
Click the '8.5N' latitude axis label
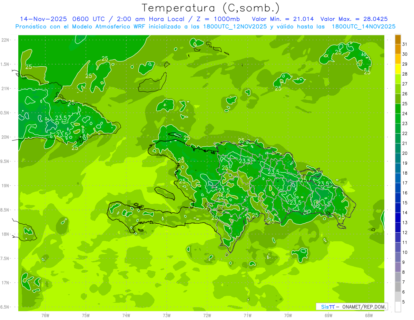5,210
